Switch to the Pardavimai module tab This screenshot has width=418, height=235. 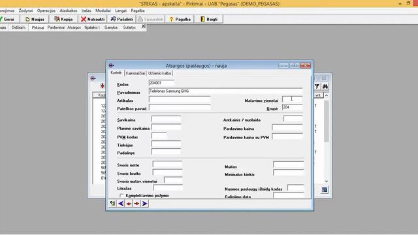coord(56,27)
